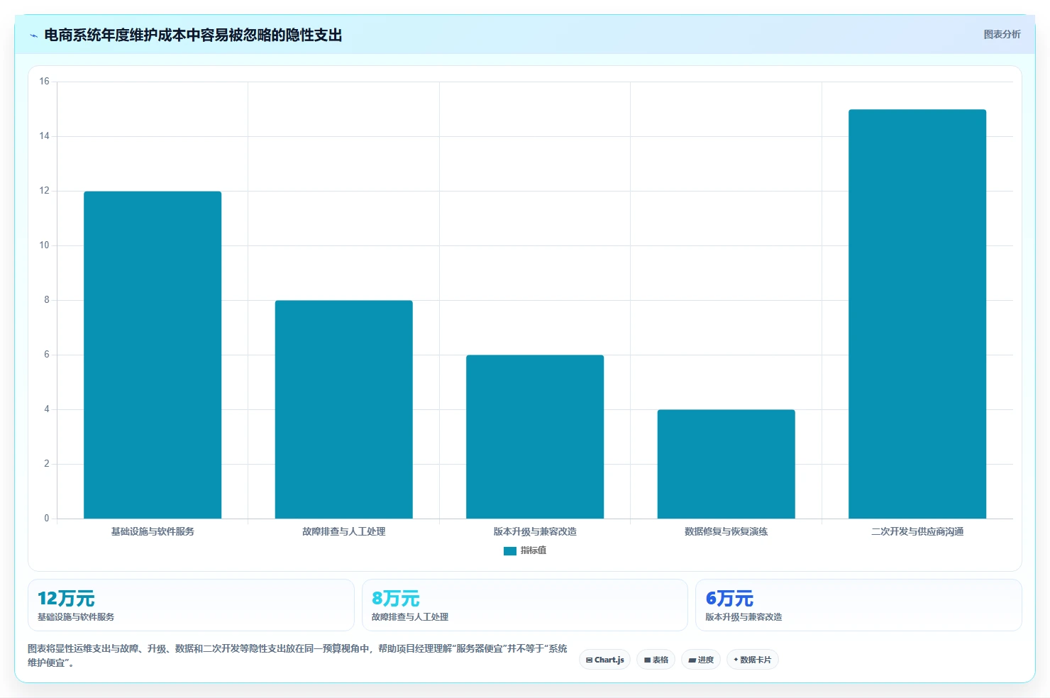Click card caption 版本升级与兼容改造 under 6万元

[744, 617]
